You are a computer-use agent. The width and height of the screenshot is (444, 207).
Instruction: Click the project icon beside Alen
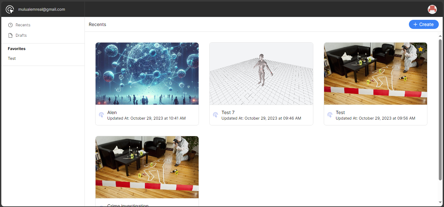coord(101,115)
